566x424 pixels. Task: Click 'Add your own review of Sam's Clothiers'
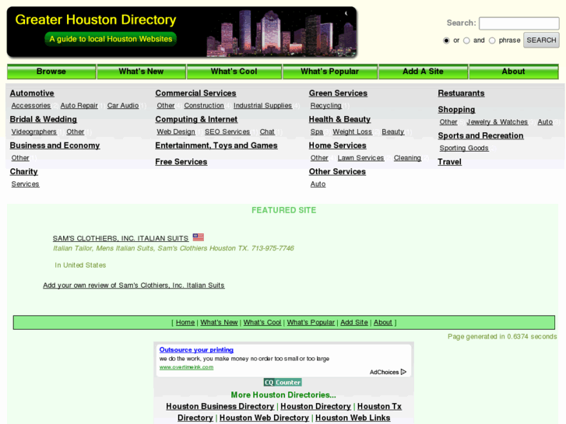(x=134, y=285)
